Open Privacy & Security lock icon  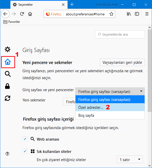pyautogui.click(x=7, y=86)
